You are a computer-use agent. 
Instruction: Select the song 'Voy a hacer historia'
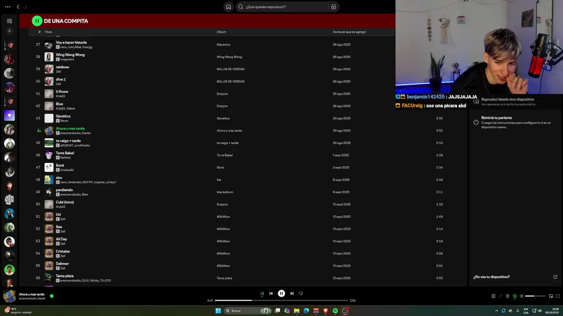pos(71,43)
